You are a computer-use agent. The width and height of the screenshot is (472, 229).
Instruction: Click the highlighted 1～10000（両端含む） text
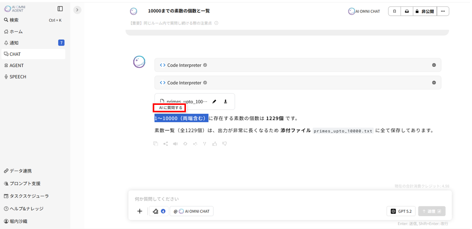point(181,118)
